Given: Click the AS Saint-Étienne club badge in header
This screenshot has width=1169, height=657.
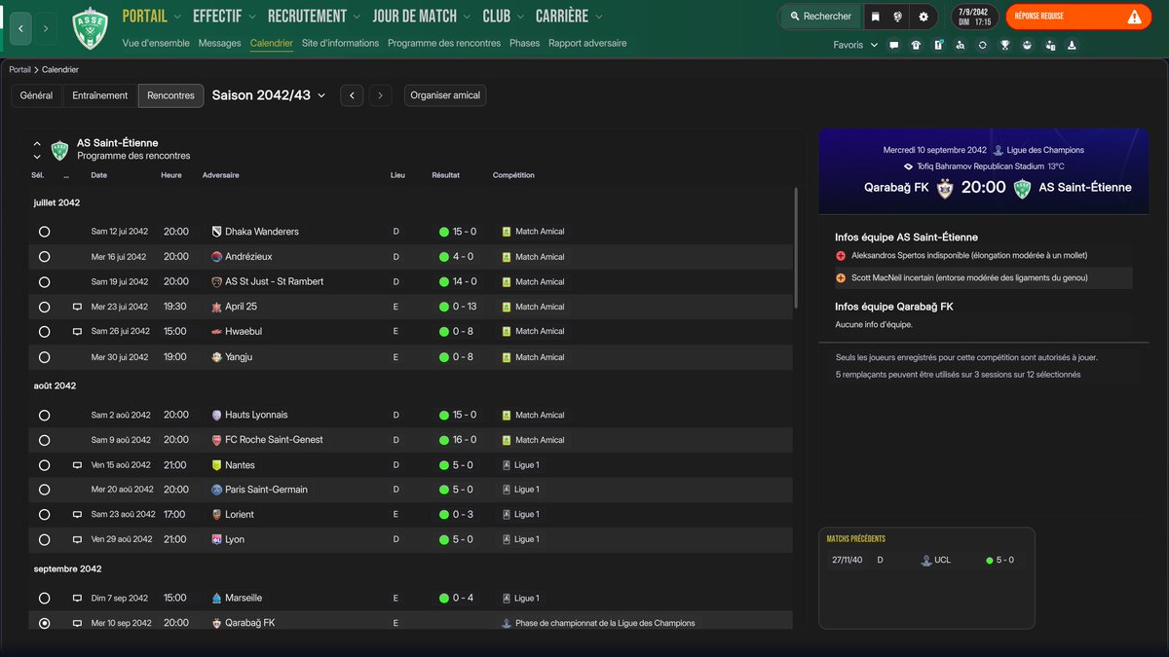Looking at the screenshot, I should pyautogui.click(x=91, y=28).
